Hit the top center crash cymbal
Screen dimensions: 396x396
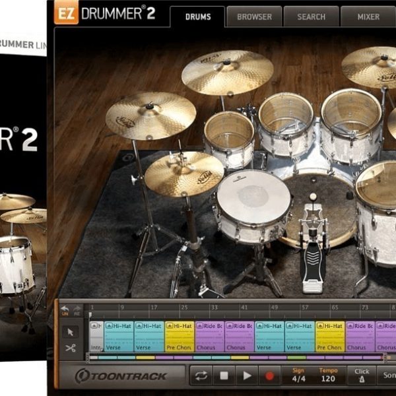(x=227, y=72)
